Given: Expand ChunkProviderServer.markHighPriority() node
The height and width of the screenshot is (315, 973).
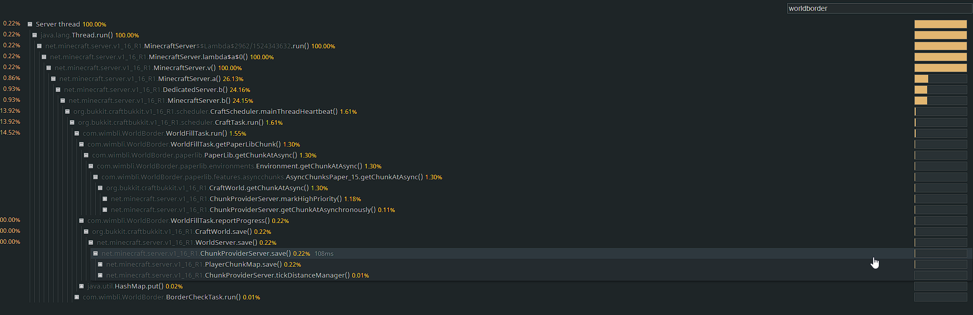Looking at the screenshot, I should point(105,199).
